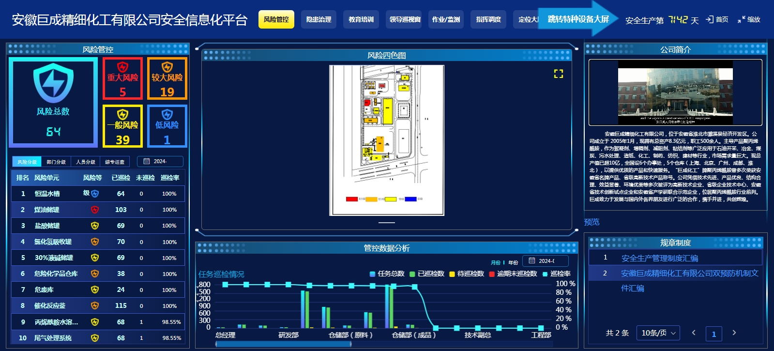The image size is (774, 351).
Task: Select the 部门分级 tab
Action: click(56, 162)
